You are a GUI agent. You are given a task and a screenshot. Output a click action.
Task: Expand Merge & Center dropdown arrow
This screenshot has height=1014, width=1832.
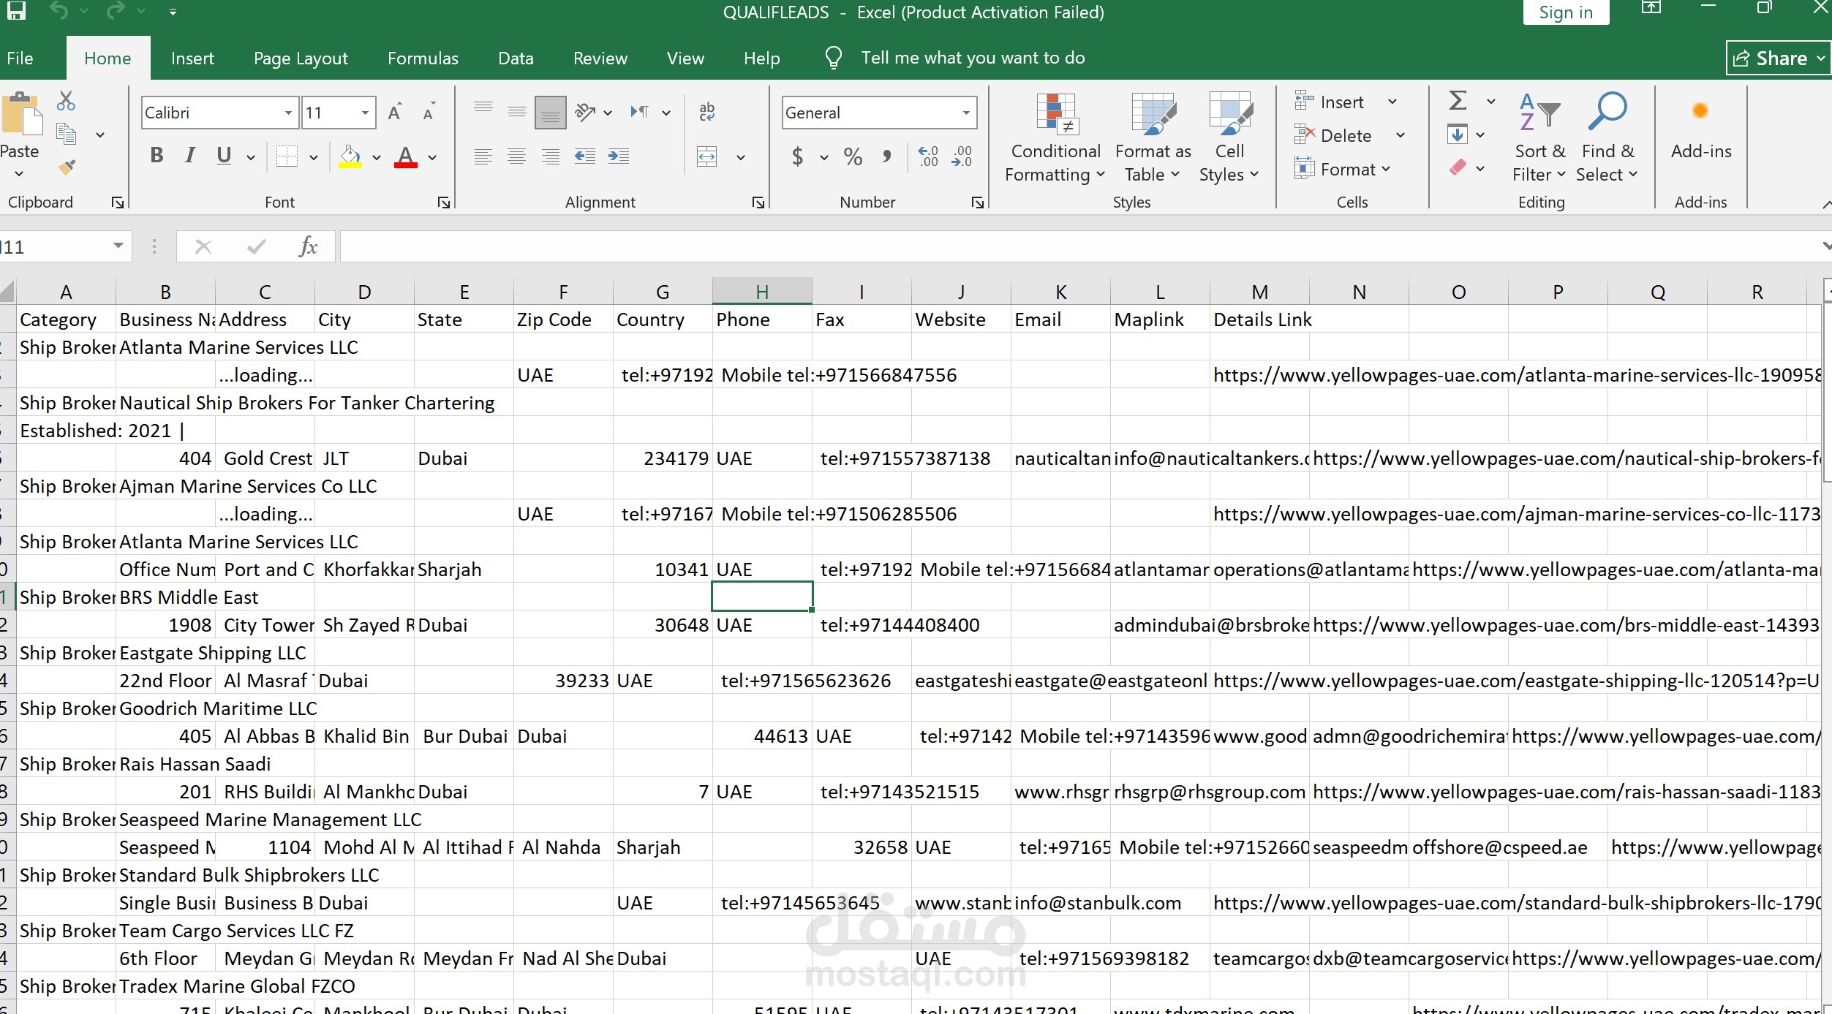(740, 156)
